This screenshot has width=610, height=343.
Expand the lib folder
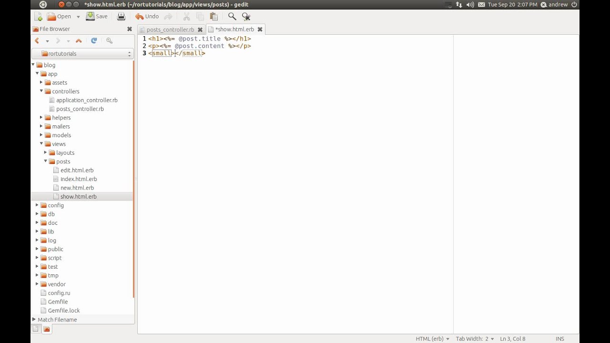(37, 231)
